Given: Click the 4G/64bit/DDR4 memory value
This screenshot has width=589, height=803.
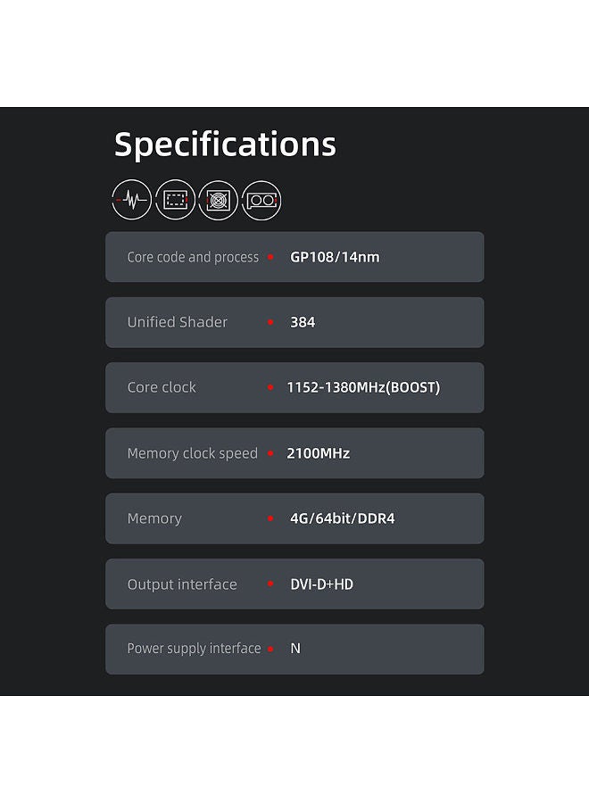Looking at the screenshot, I should 342,518.
